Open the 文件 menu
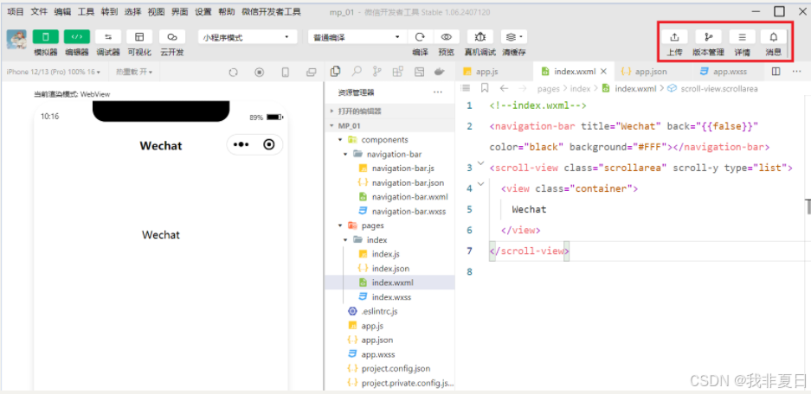This screenshot has width=811, height=394. [x=39, y=11]
